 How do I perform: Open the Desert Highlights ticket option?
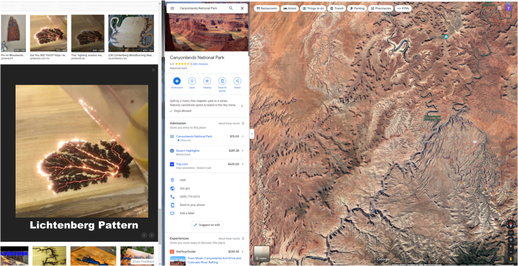click(x=207, y=152)
